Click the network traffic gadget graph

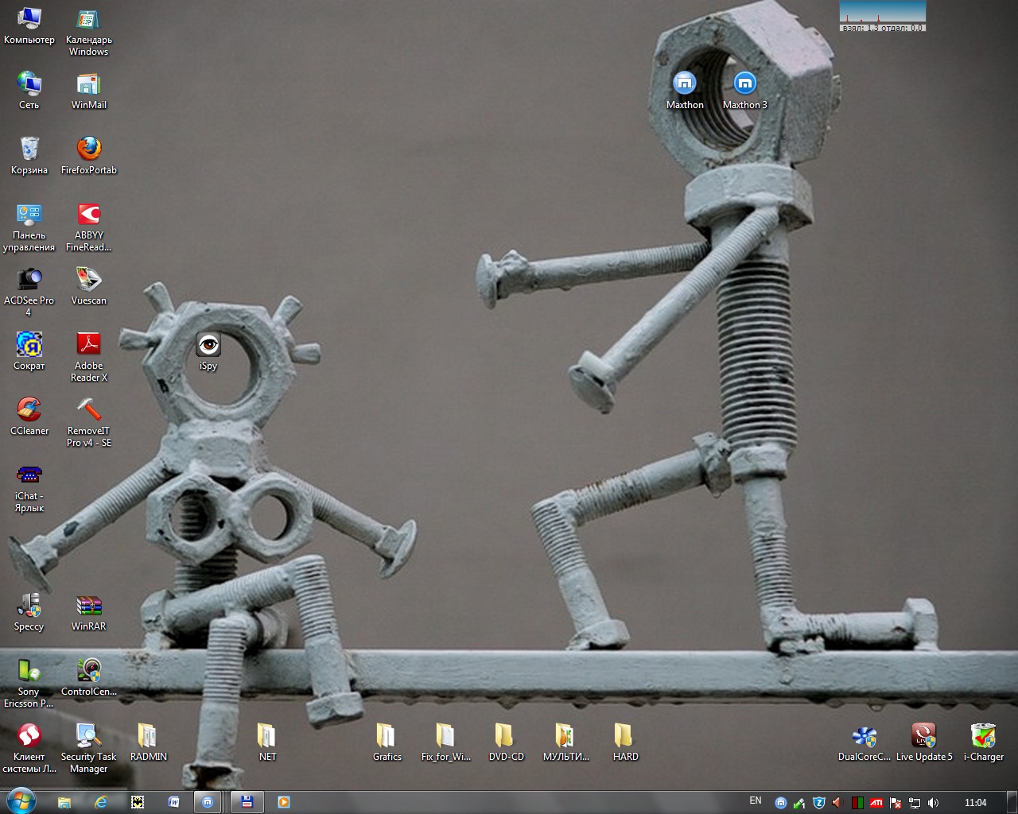click(883, 13)
